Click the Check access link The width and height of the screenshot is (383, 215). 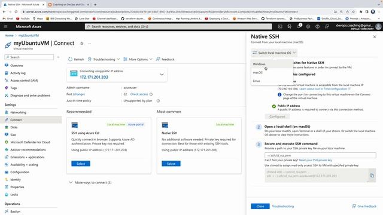point(139,94)
